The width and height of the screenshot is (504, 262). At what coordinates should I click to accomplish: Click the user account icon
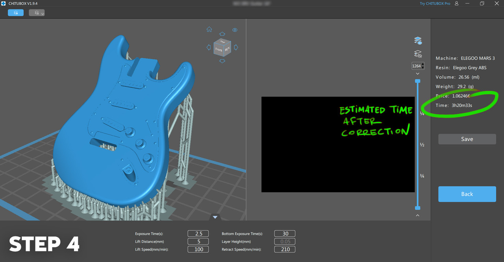[457, 4]
